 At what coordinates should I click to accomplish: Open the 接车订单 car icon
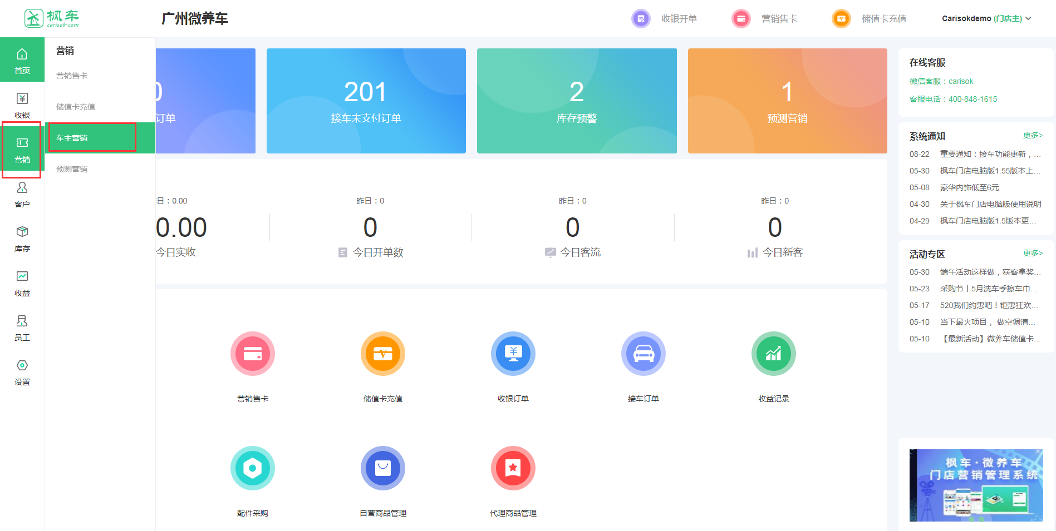643,354
